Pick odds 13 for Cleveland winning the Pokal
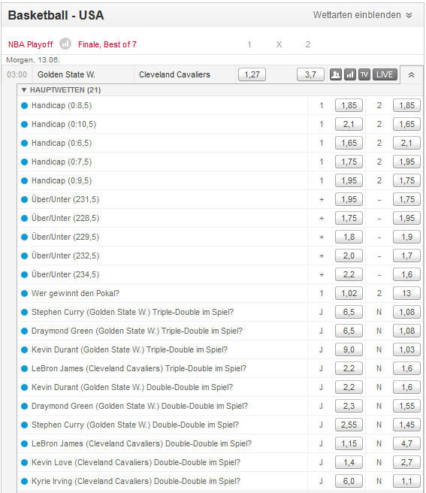The height and width of the screenshot is (493, 426). tap(406, 293)
